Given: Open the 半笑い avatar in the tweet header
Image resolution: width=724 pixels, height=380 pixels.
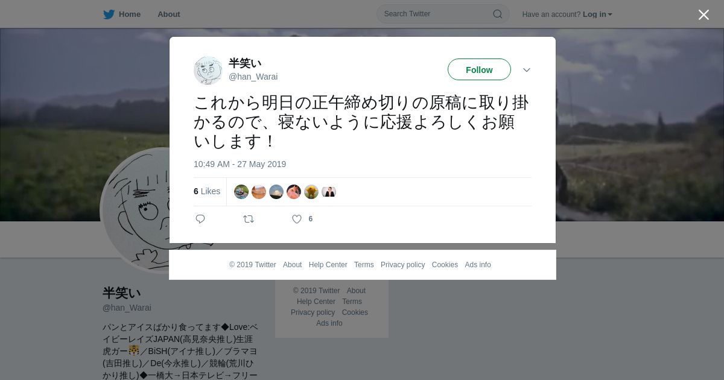Looking at the screenshot, I should point(208,71).
